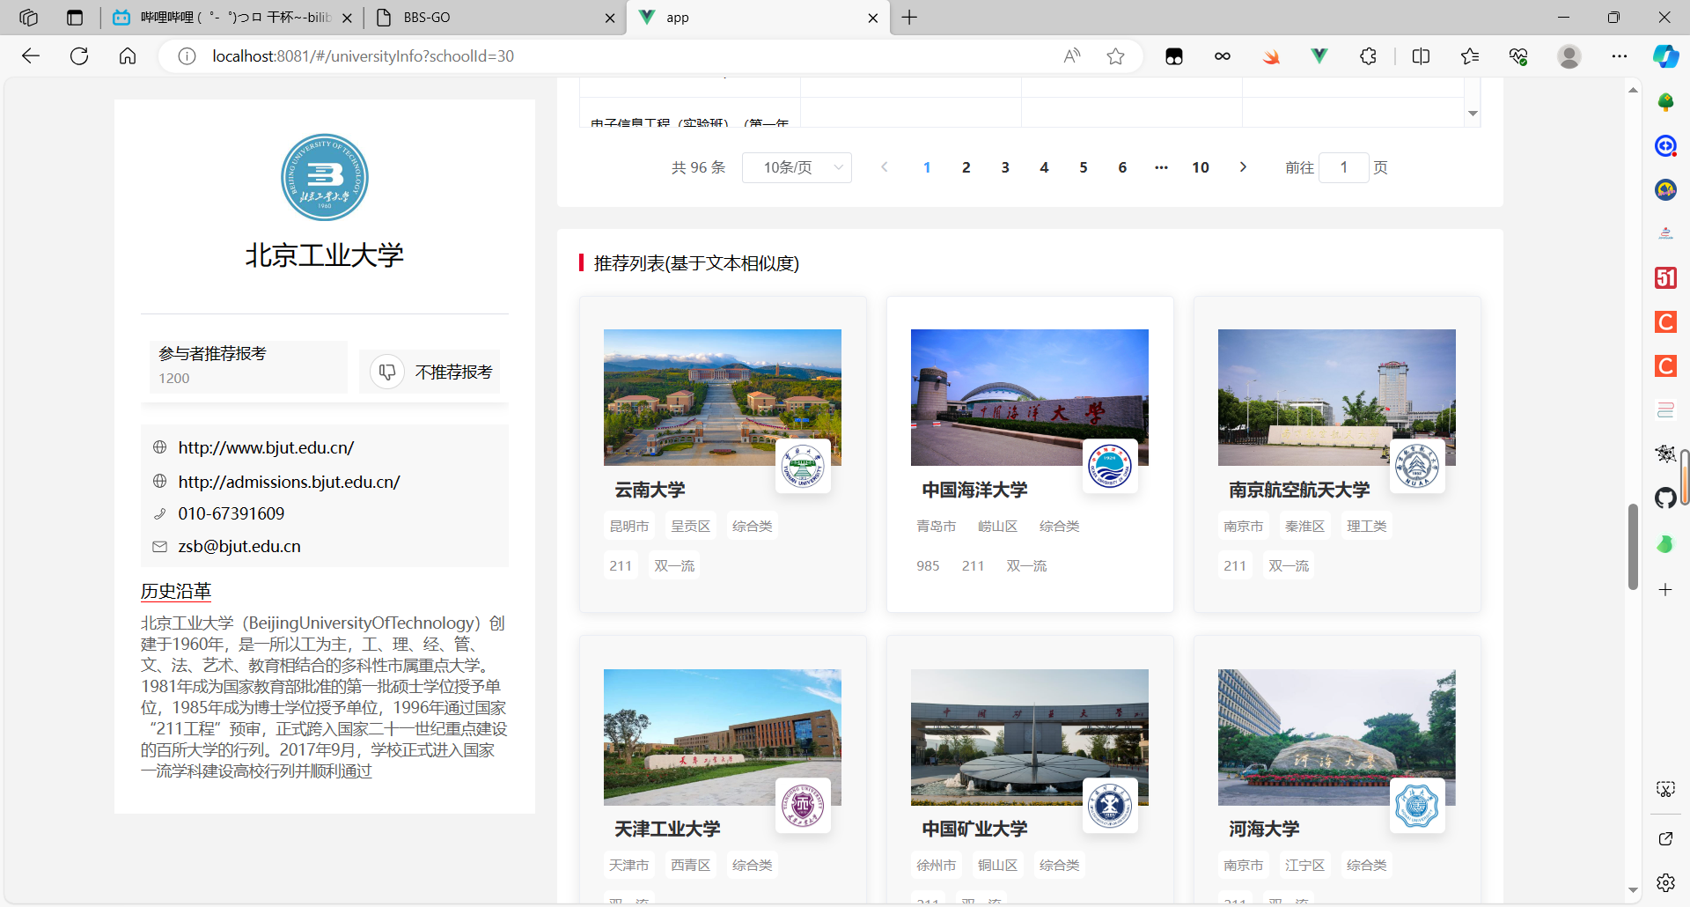Activate the Read aloud icon
This screenshot has height=907, width=1690.
(x=1071, y=56)
